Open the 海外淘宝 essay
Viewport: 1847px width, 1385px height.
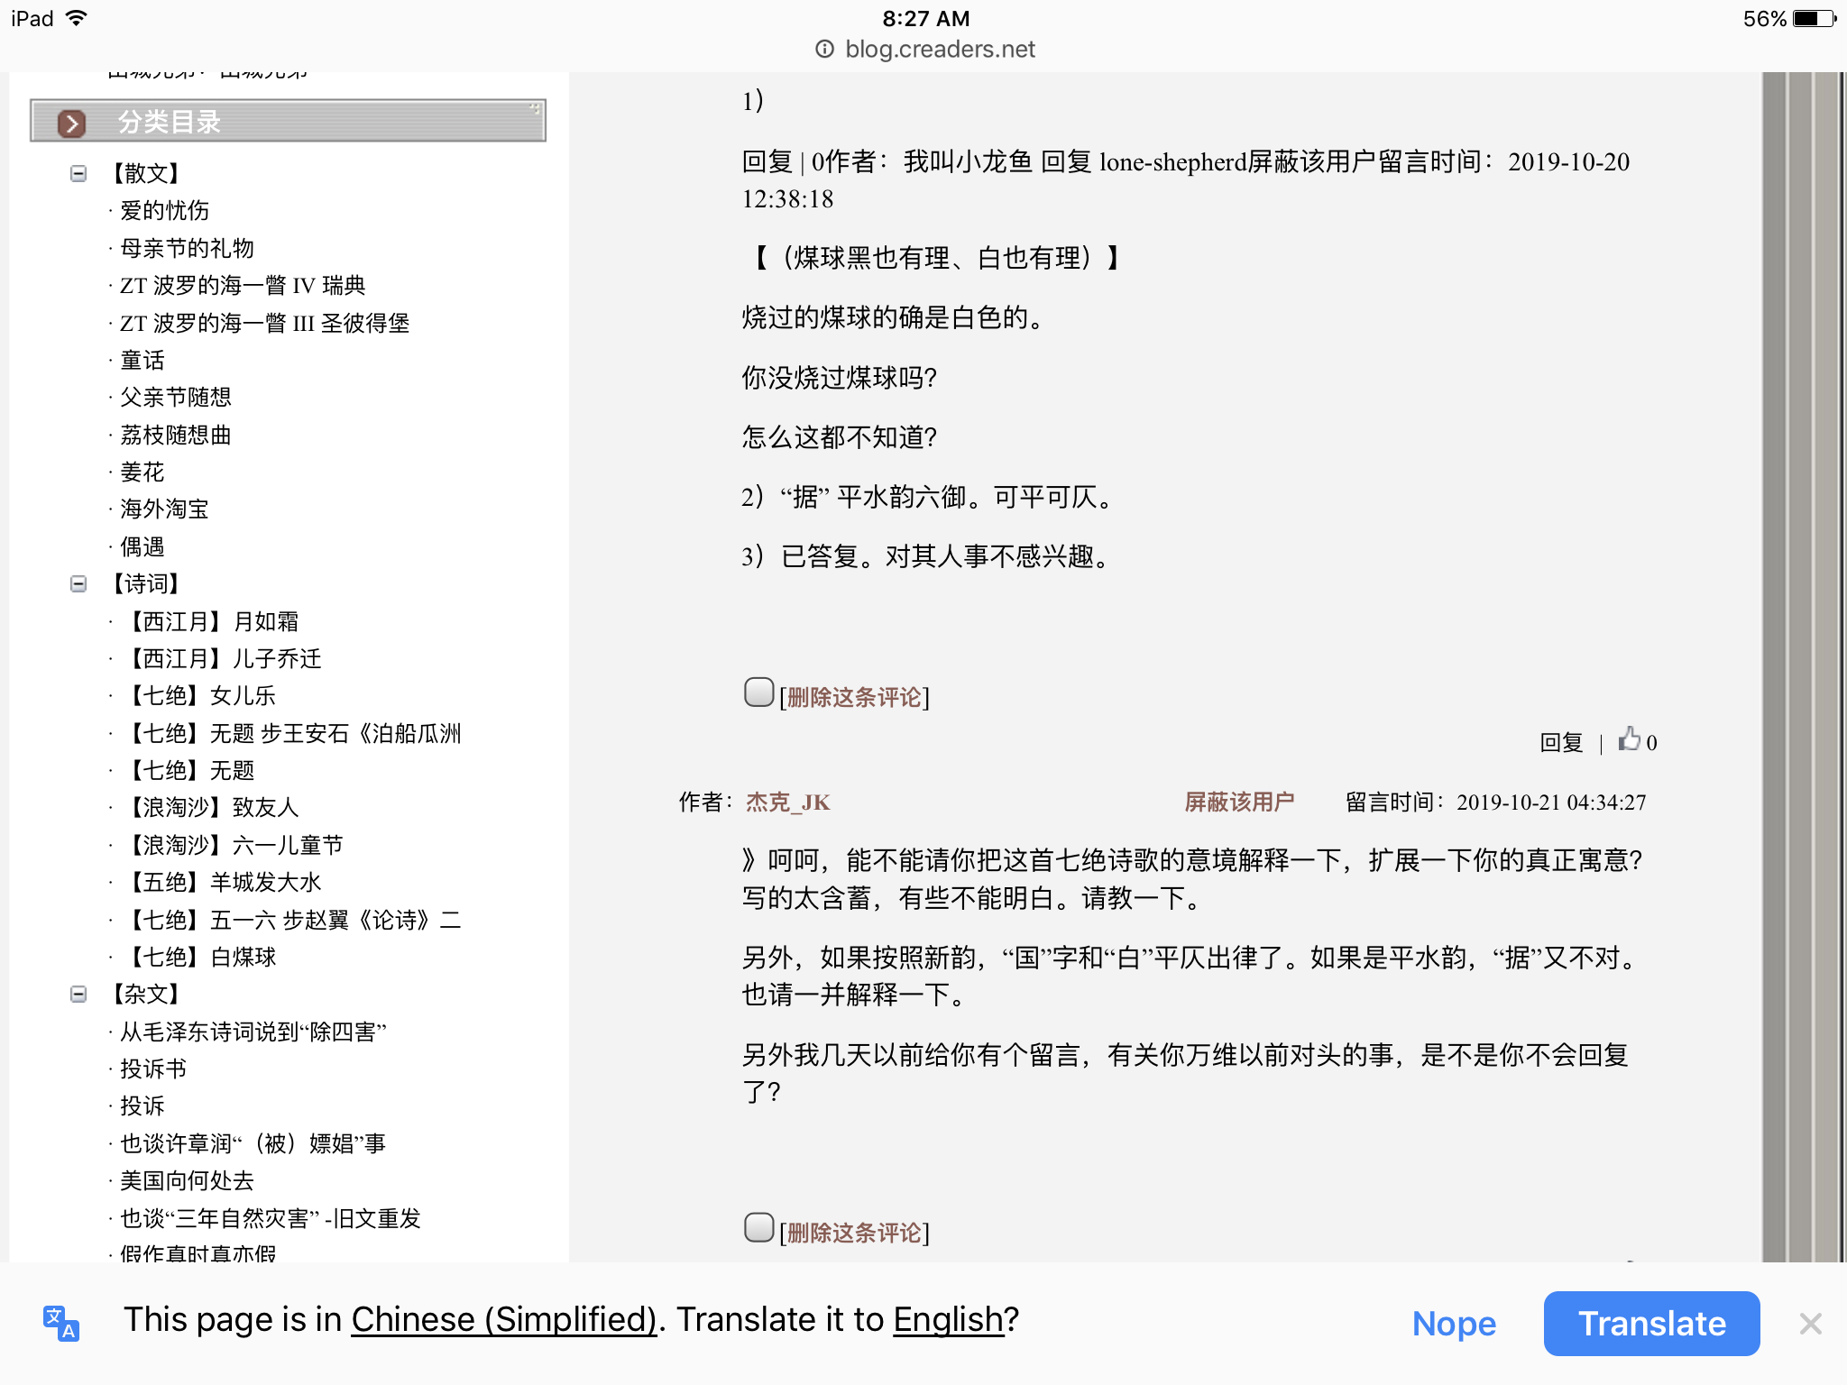pyautogui.click(x=163, y=509)
